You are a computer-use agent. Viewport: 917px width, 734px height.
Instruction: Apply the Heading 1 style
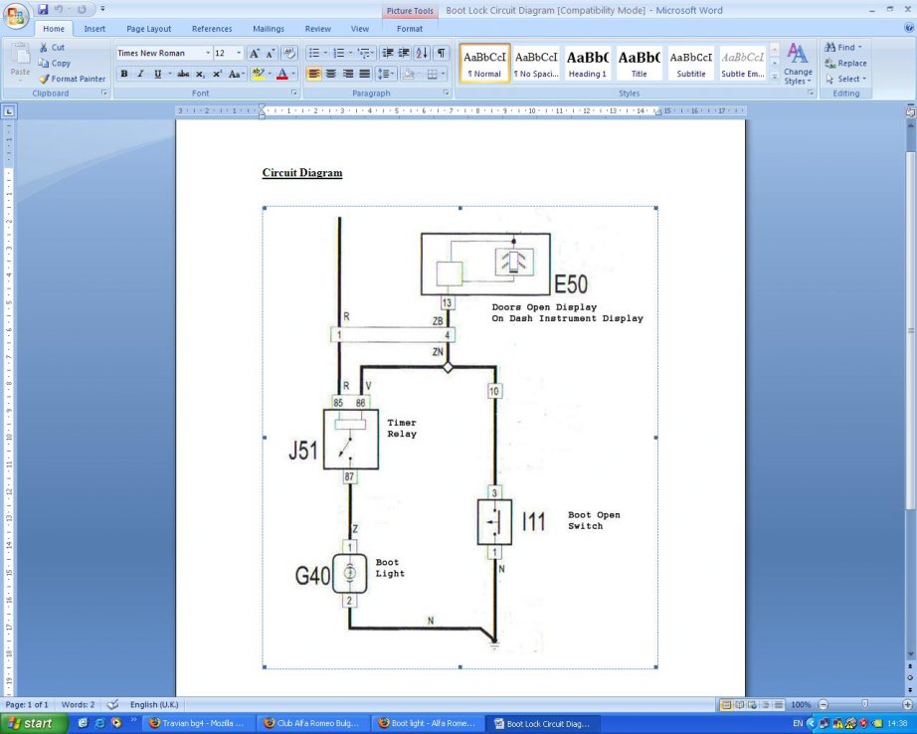(587, 64)
